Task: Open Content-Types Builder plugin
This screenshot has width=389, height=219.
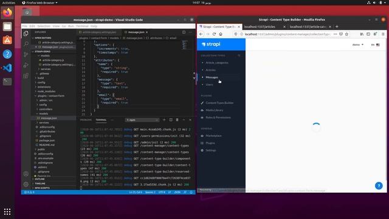Action: tap(219, 103)
